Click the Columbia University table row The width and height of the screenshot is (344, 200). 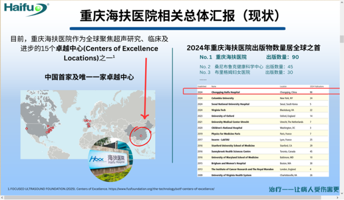[x=263, y=98]
